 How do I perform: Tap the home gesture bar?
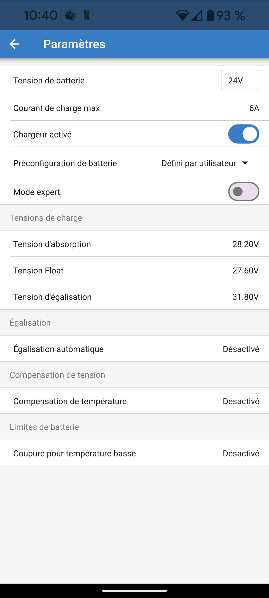pyautogui.click(x=134, y=591)
